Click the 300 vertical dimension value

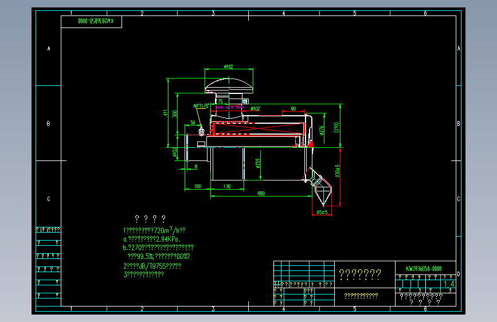click(x=175, y=114)
